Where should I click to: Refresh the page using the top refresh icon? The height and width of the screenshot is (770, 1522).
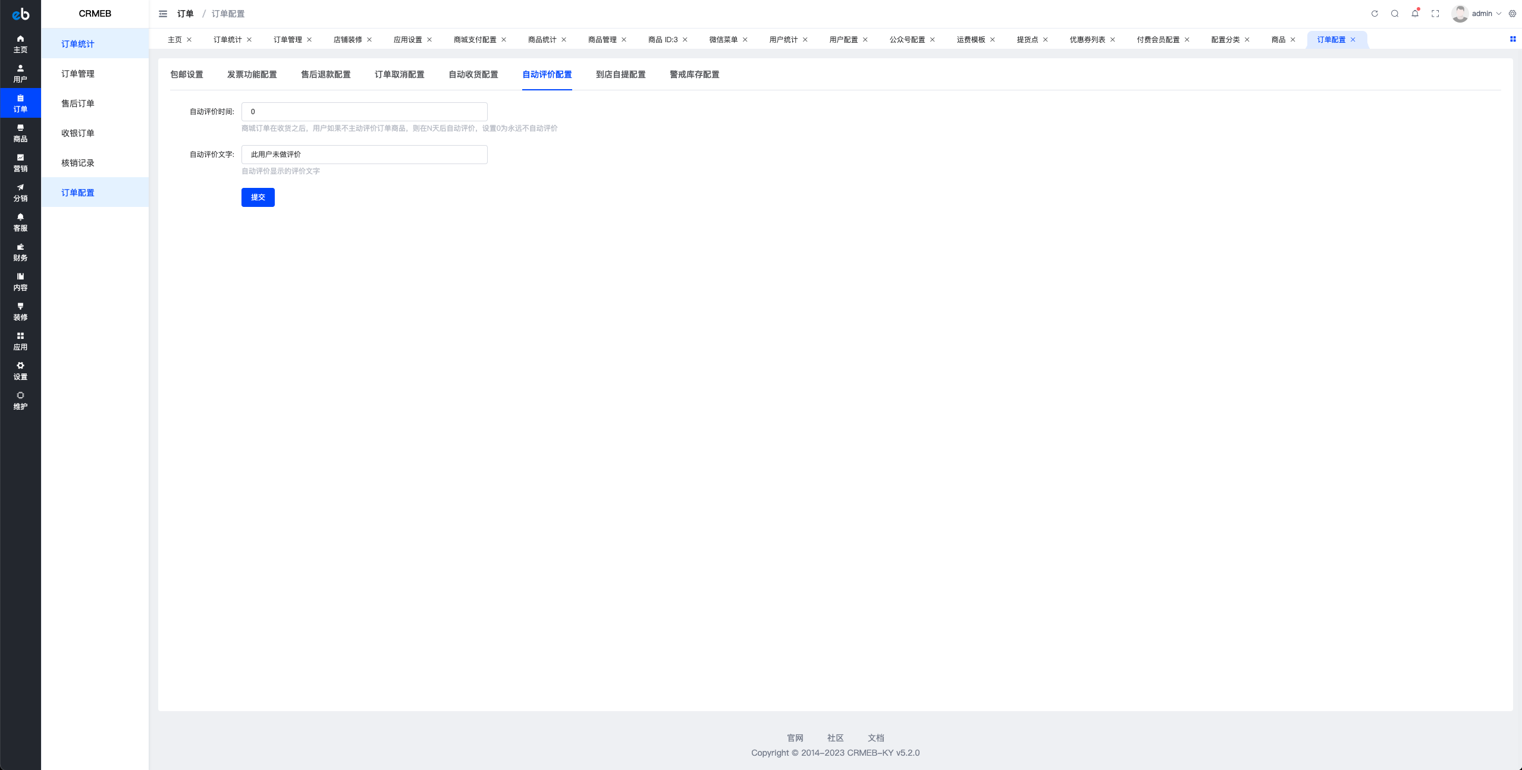click(x=1374, y=14)
